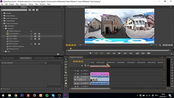Click the New Custom Bin icon in Effects
Image resolution: width=174 pixels, height=98 pixels.
click(x=58, y=54)
